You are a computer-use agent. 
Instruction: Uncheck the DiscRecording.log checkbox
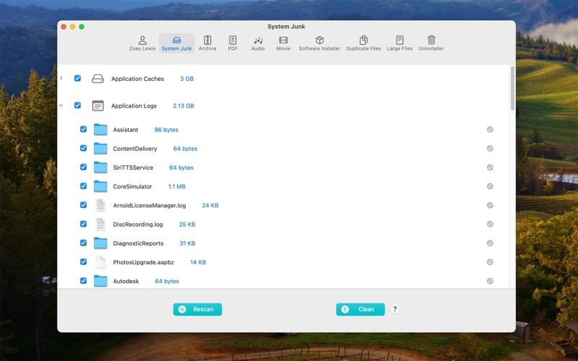click(x=83, y=224)
